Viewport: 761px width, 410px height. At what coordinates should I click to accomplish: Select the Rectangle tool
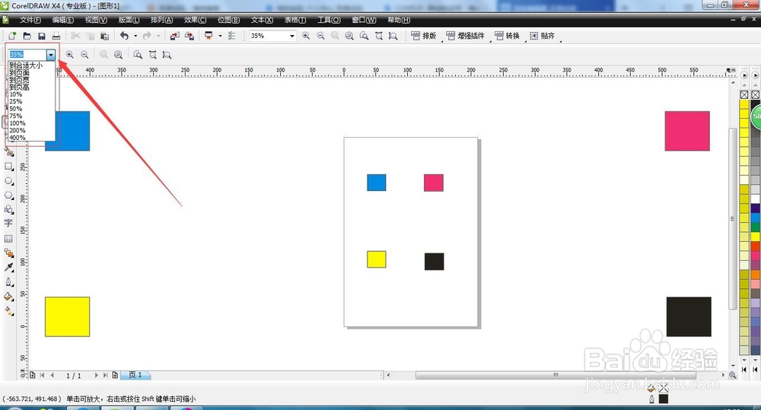pos(8,167)
